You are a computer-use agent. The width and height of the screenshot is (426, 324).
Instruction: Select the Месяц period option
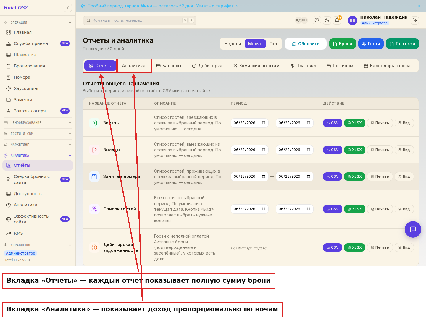click(x=255, y=44)
